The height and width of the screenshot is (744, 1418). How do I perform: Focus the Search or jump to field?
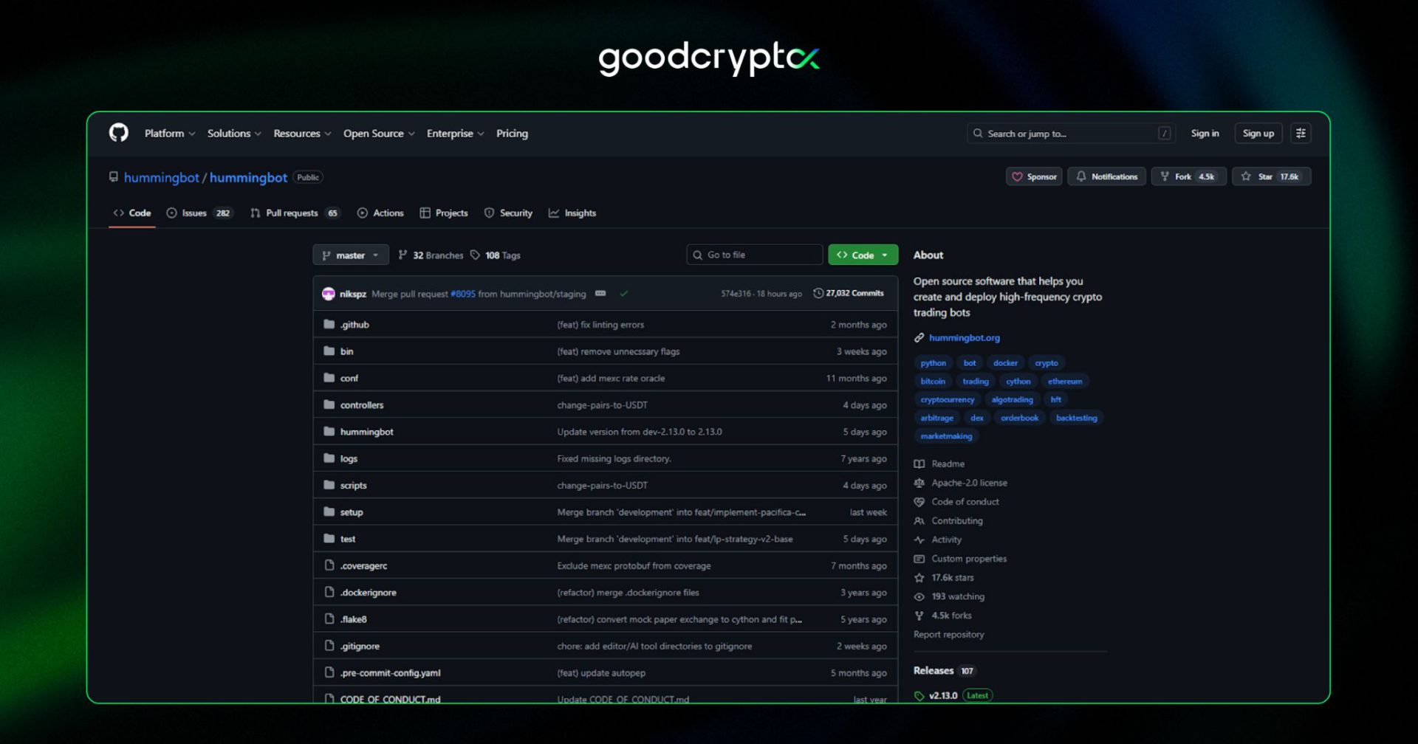(1070, 134)
